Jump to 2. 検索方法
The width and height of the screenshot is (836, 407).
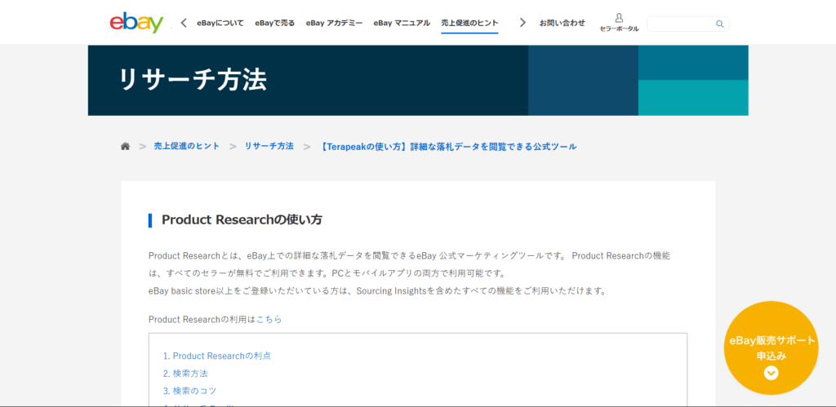point(185,374)
